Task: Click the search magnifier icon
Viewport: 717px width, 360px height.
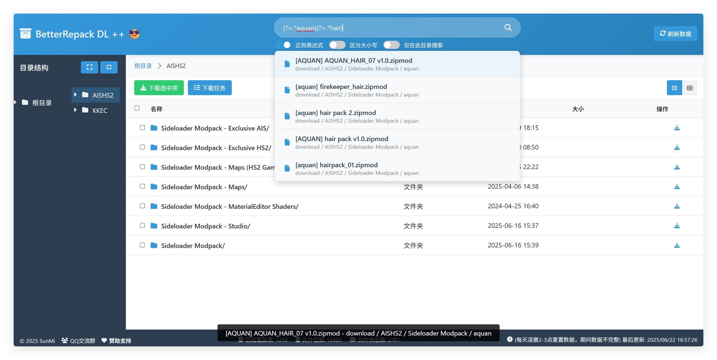Action: 508,28
